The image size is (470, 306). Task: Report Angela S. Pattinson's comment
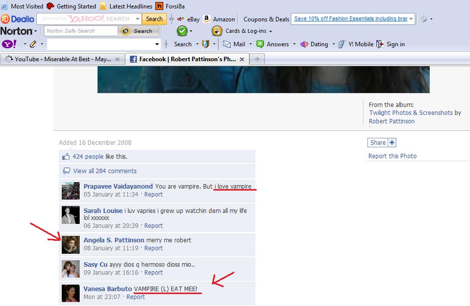tap(153, 248)
